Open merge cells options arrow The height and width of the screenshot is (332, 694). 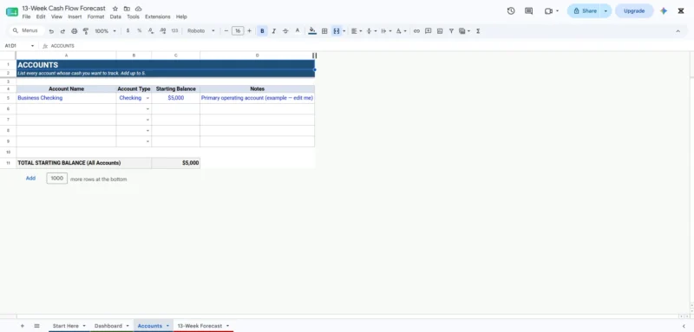coord(344,31)
